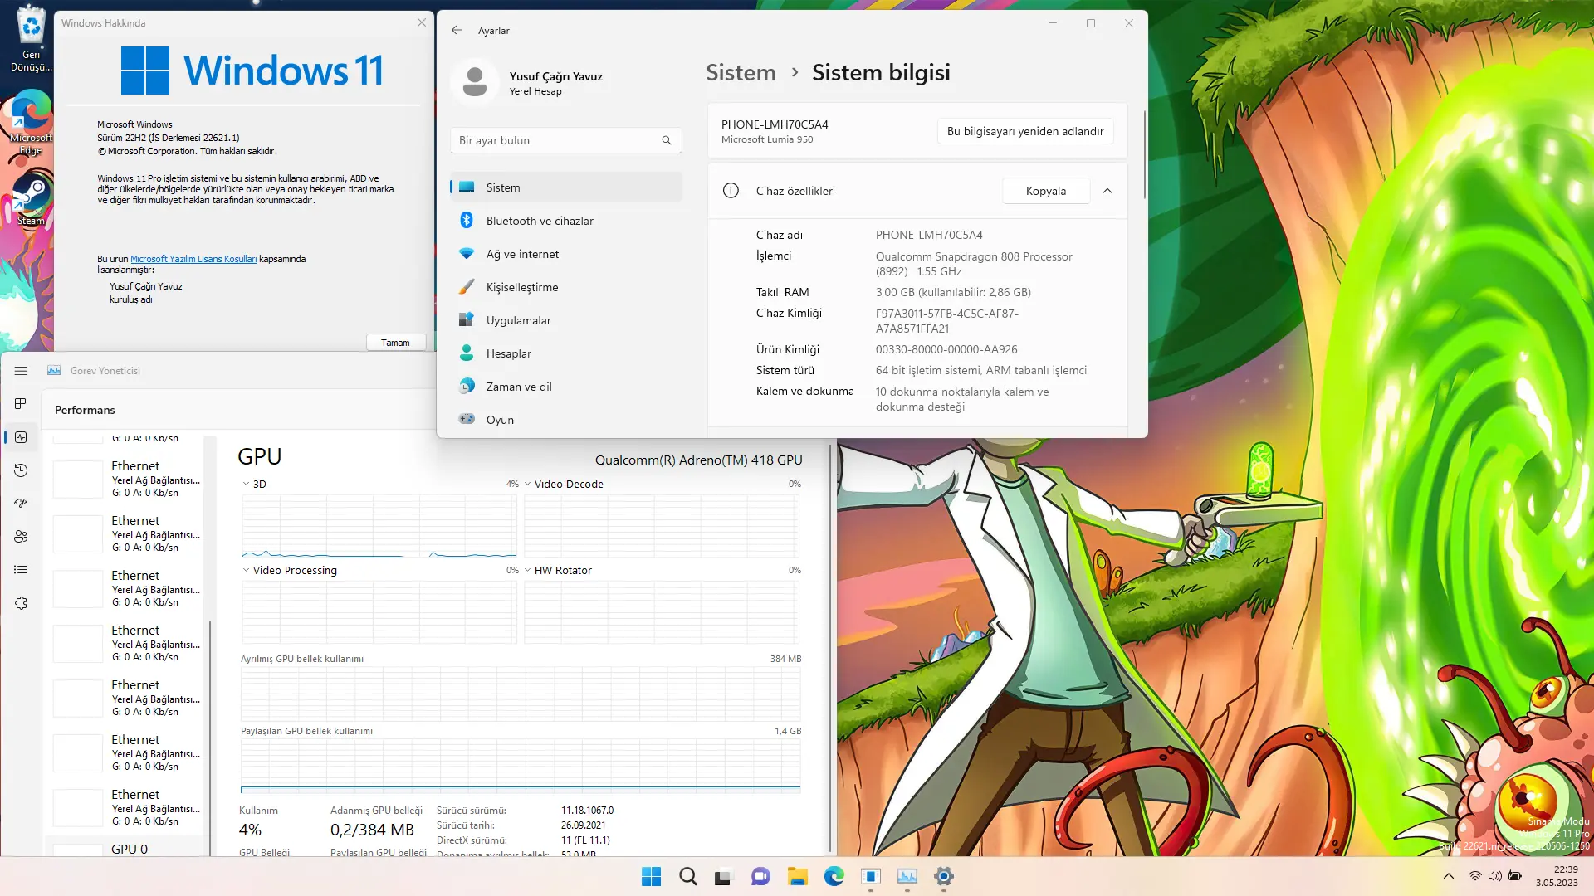Open the Video Decode graph dropdown
This screenshot has width=1594, height=896.
click(528, 484)
